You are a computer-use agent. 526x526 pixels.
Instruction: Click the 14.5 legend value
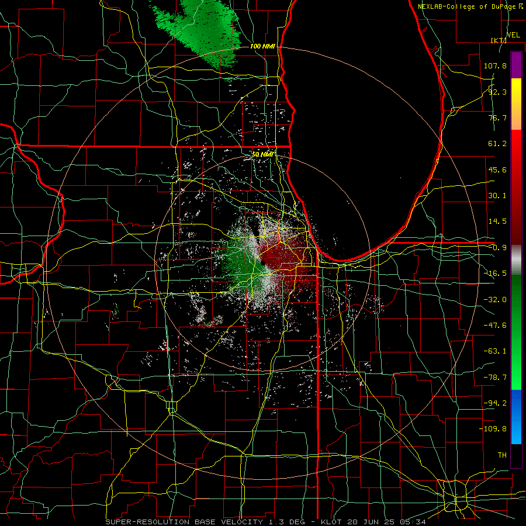pos(497,222)
